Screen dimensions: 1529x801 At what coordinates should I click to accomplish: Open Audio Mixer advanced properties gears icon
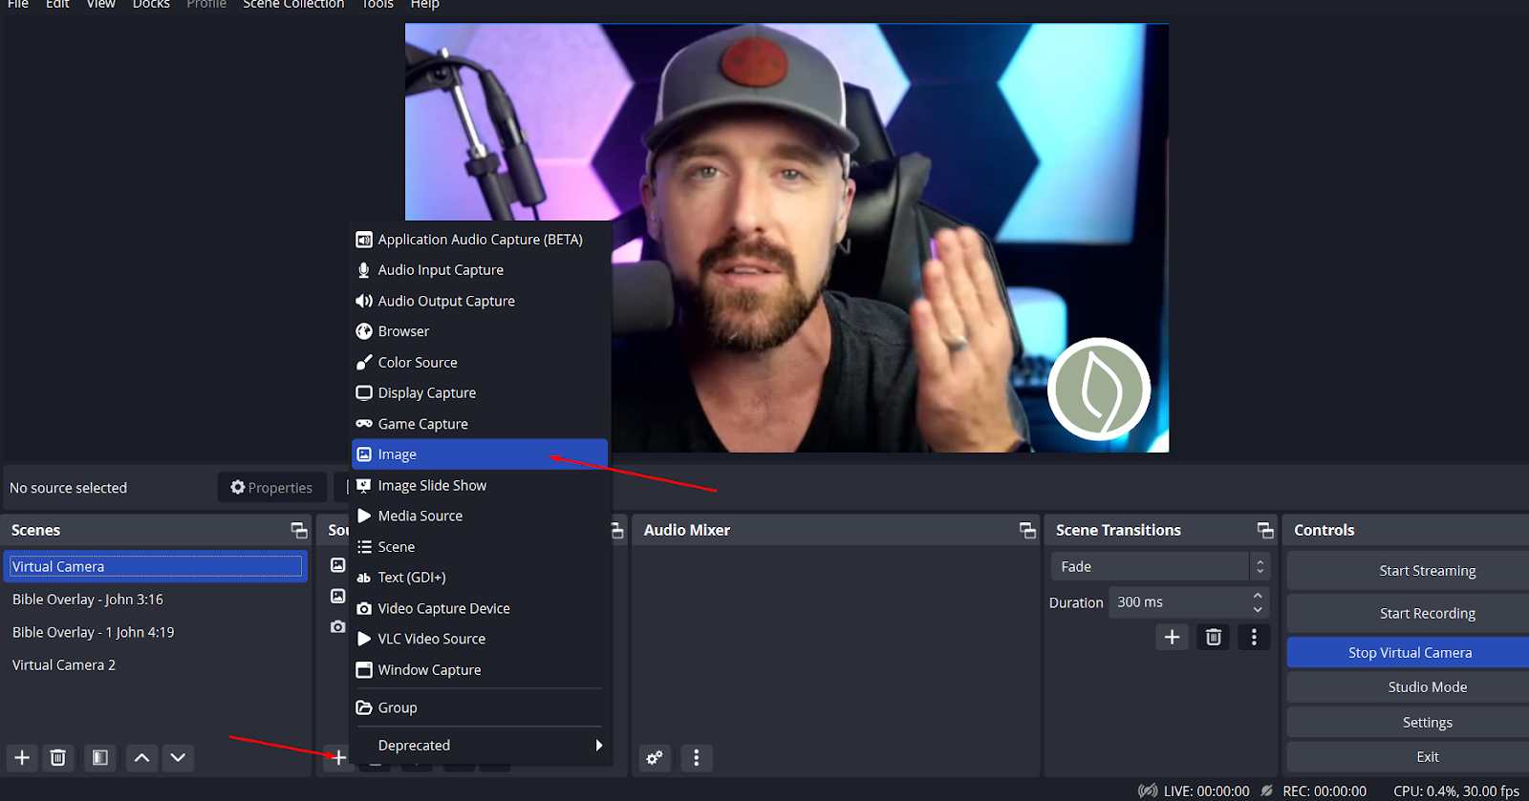pyautogui.click(x=655, y=758)
